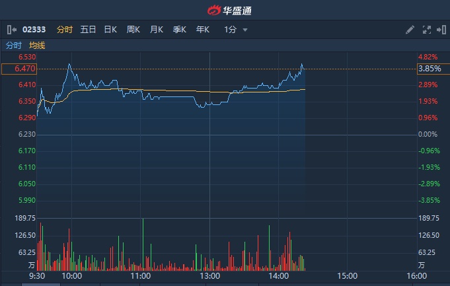Click the 3.85% change percentage label
The height and width of the screenshot is (286, 450).
tap(428, 69)
